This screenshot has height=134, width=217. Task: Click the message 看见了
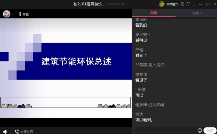pyautogui.click(x=141, y=80)
